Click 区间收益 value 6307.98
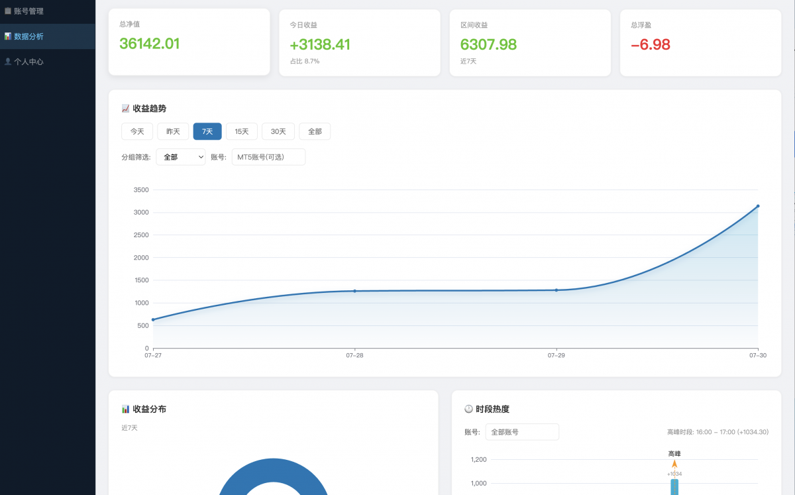 (x=488, y=44)
